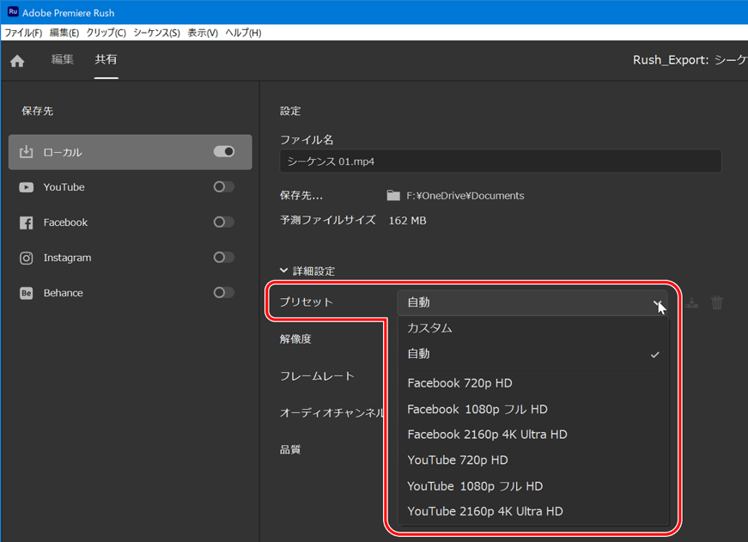Select the Behance destination row
The width and height of the screenshot is (748, 542).
coord(131,293)
